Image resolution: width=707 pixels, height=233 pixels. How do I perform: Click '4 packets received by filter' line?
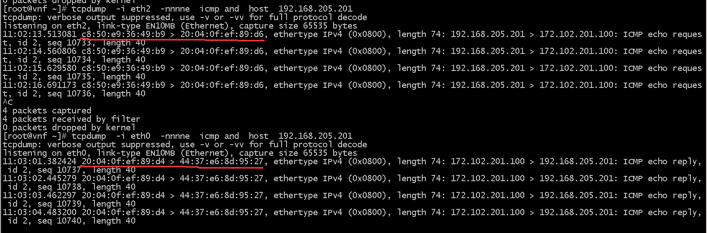(x=71, y=119)
